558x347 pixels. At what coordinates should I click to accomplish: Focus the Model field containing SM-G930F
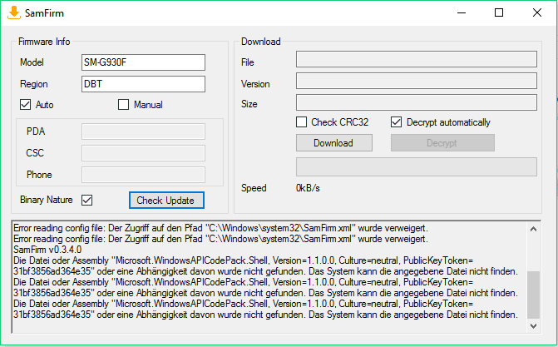(x=143, y=62)
